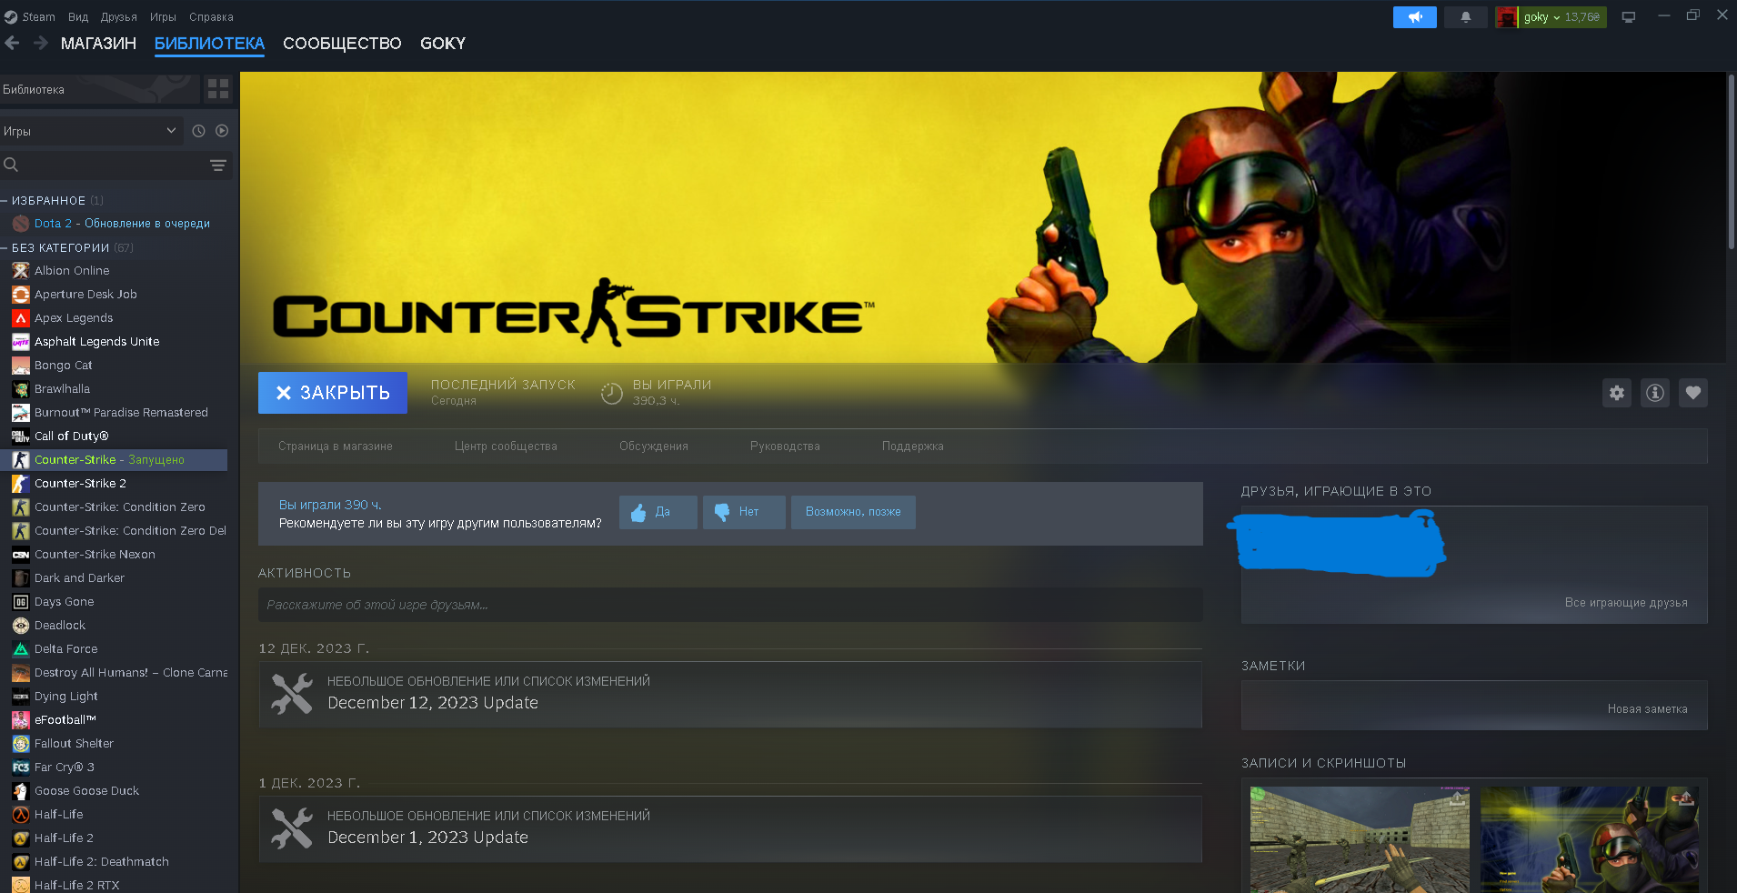Open the МАГАЗИН tab

pyautogui.click(x=98, y=44)
